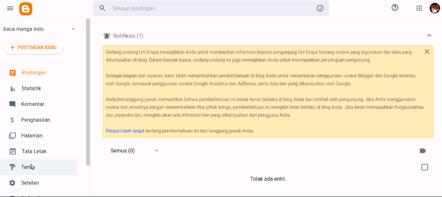Open the account profile avatar

[434, 8]
